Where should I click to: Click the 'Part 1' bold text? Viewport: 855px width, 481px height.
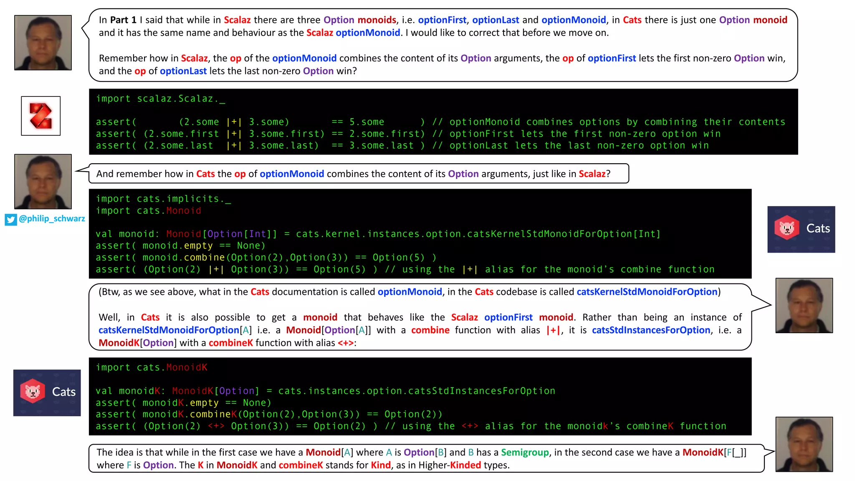[x=123, y=20]
